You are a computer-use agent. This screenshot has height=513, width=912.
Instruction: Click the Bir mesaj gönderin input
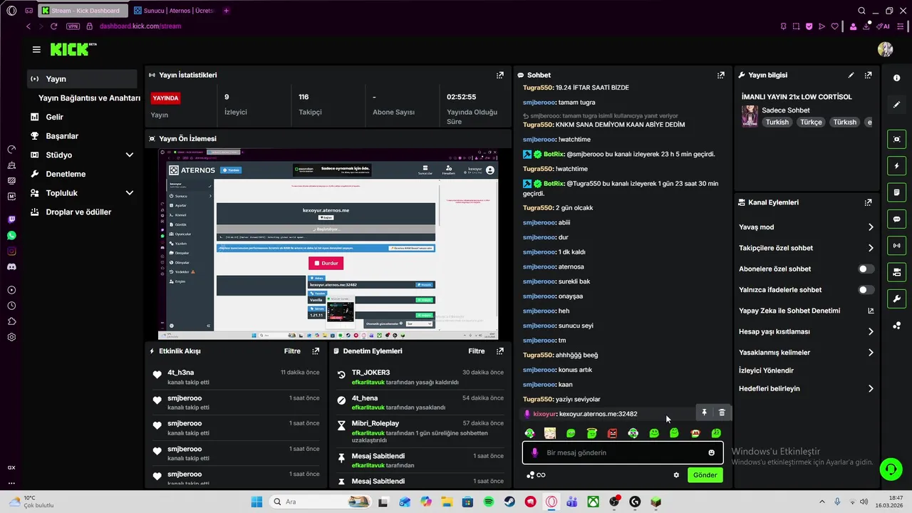point(623,452)
